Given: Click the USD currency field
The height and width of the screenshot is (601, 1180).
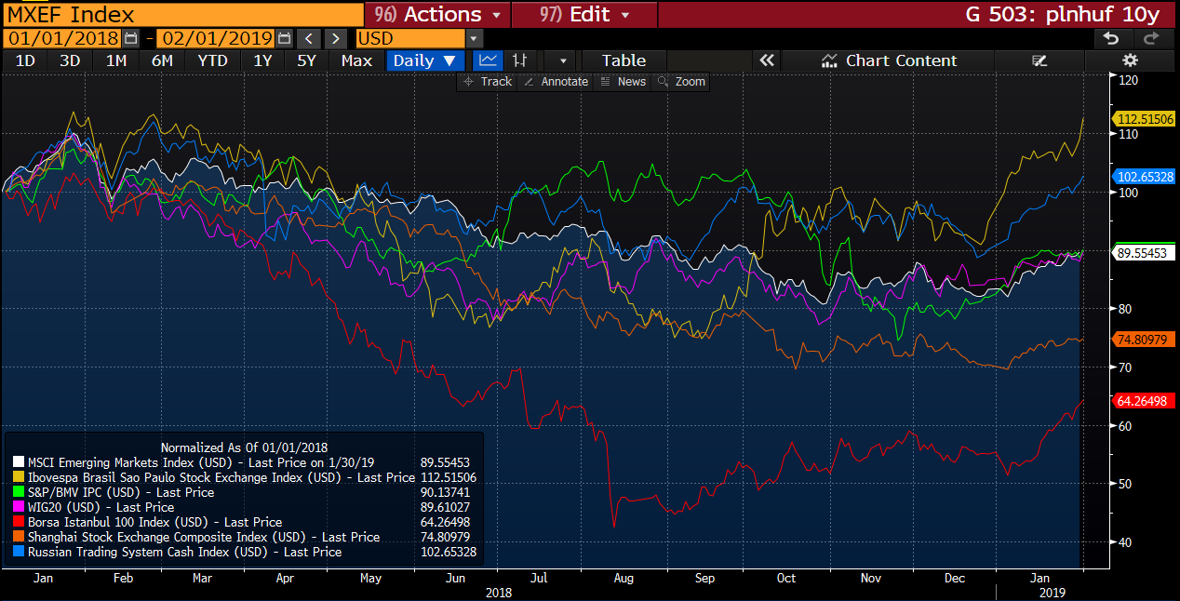Looking at the screenshot, I should [x=409, y=39].
